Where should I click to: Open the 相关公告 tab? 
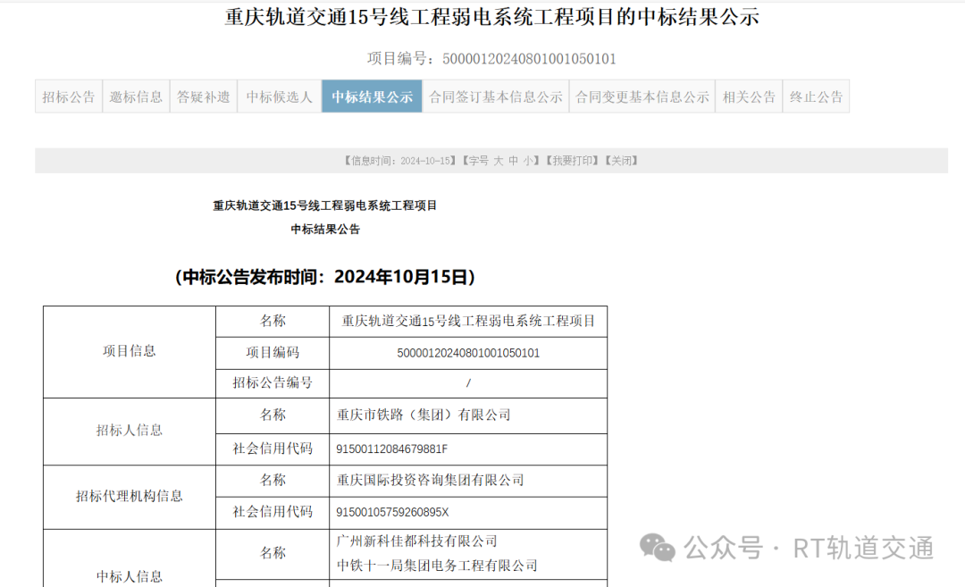tap(749, 96)
